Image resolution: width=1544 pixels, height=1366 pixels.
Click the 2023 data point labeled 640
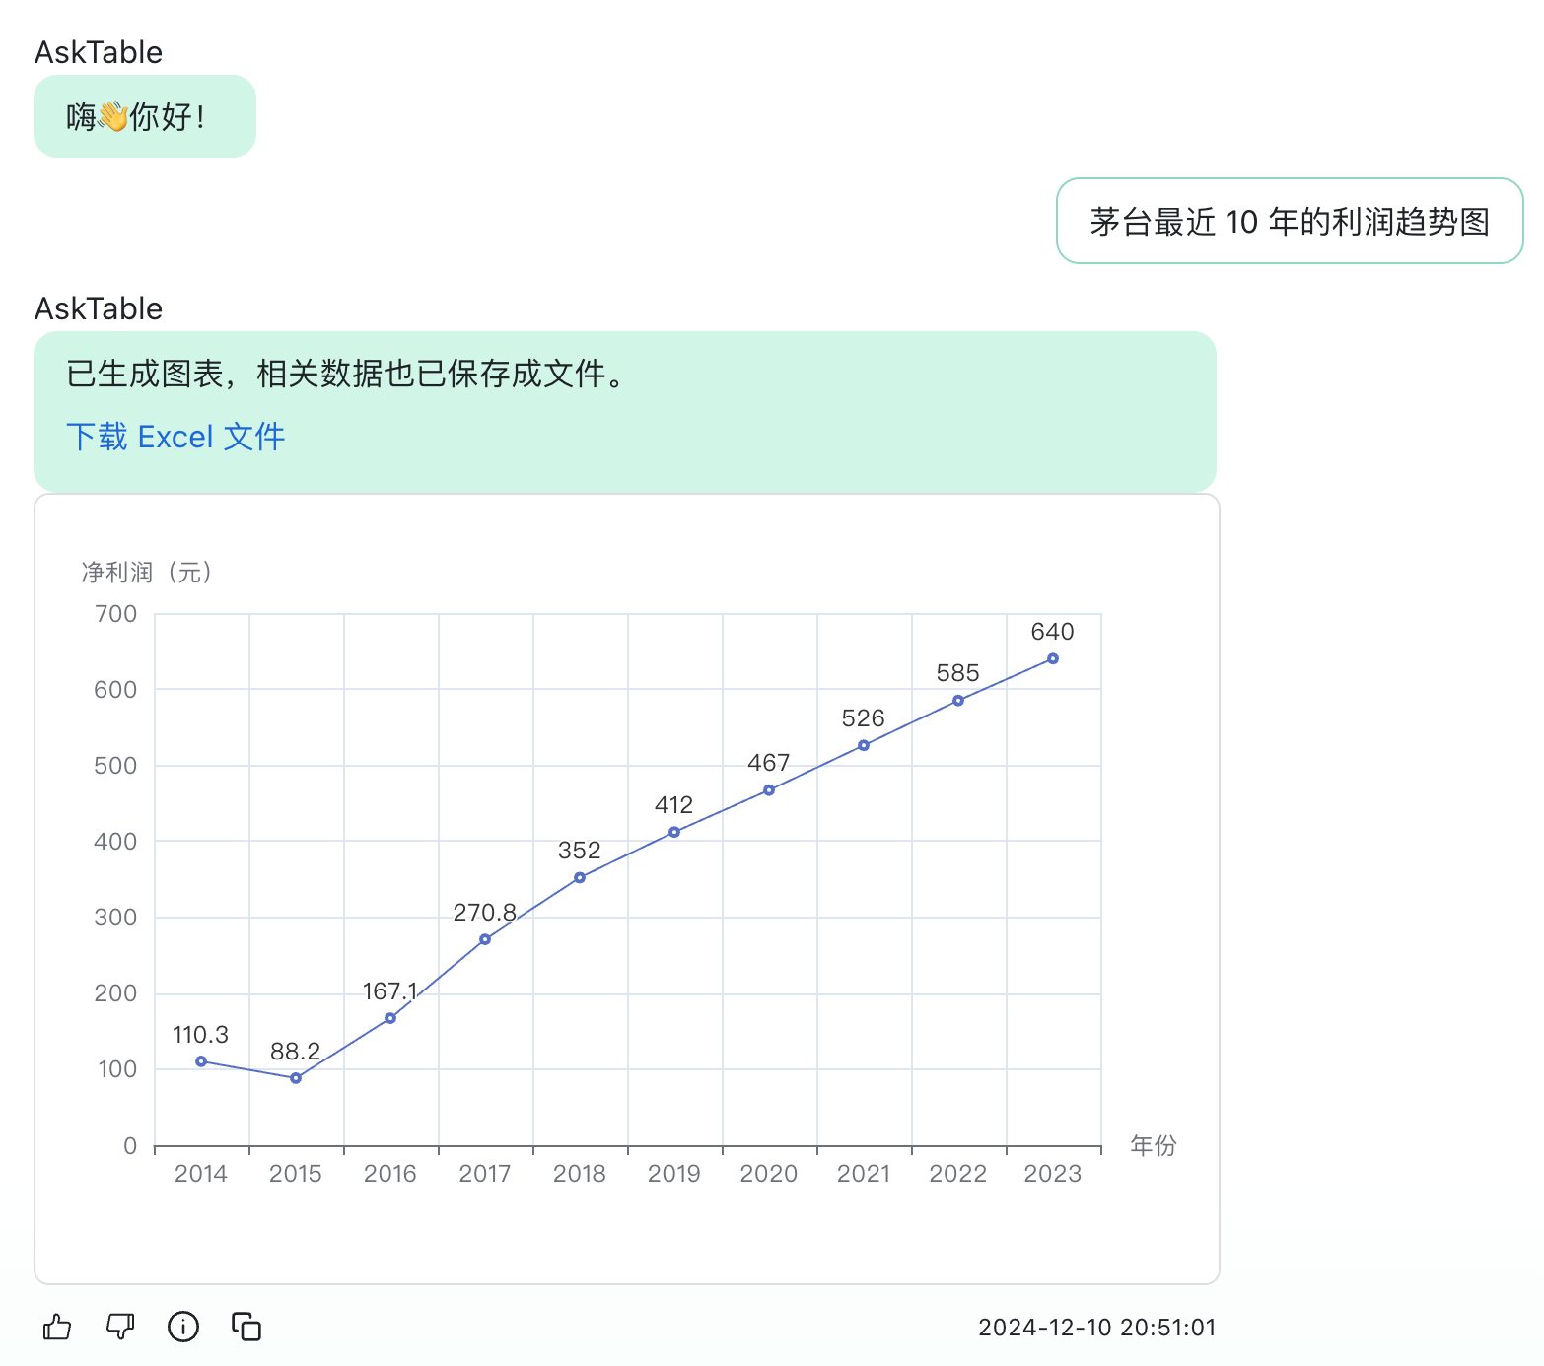pyautogui.click(x=1053, y=658)
